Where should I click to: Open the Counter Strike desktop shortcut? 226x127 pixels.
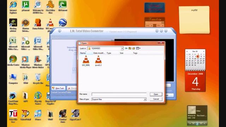63,116
